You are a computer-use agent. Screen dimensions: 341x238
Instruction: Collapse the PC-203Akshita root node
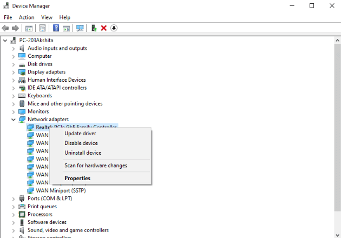tap(5, 41)
